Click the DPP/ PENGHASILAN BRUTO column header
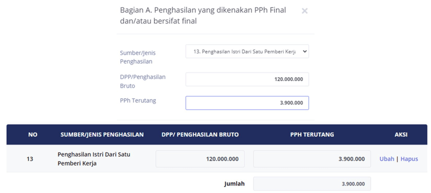Image resolution: width=431 pixels, height=193 pixels. click(x=200, y=135)
